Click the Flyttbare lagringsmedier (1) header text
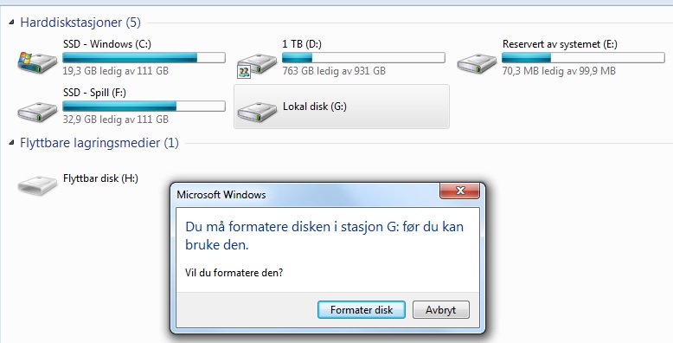The image size is (673, 343). (x=99, y=143)
